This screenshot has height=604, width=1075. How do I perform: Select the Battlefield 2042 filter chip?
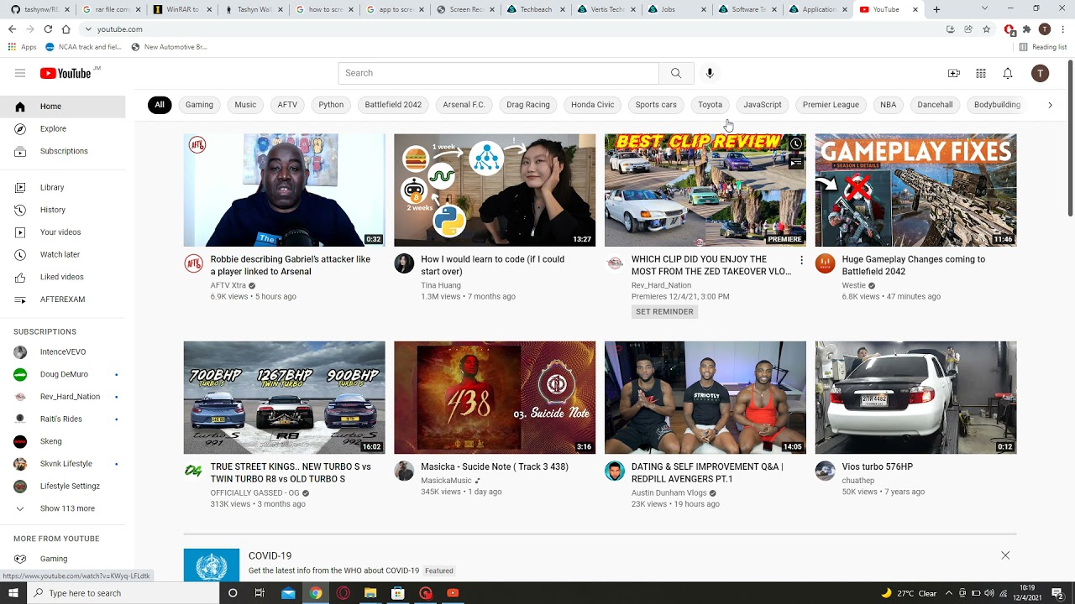point(393,105)
